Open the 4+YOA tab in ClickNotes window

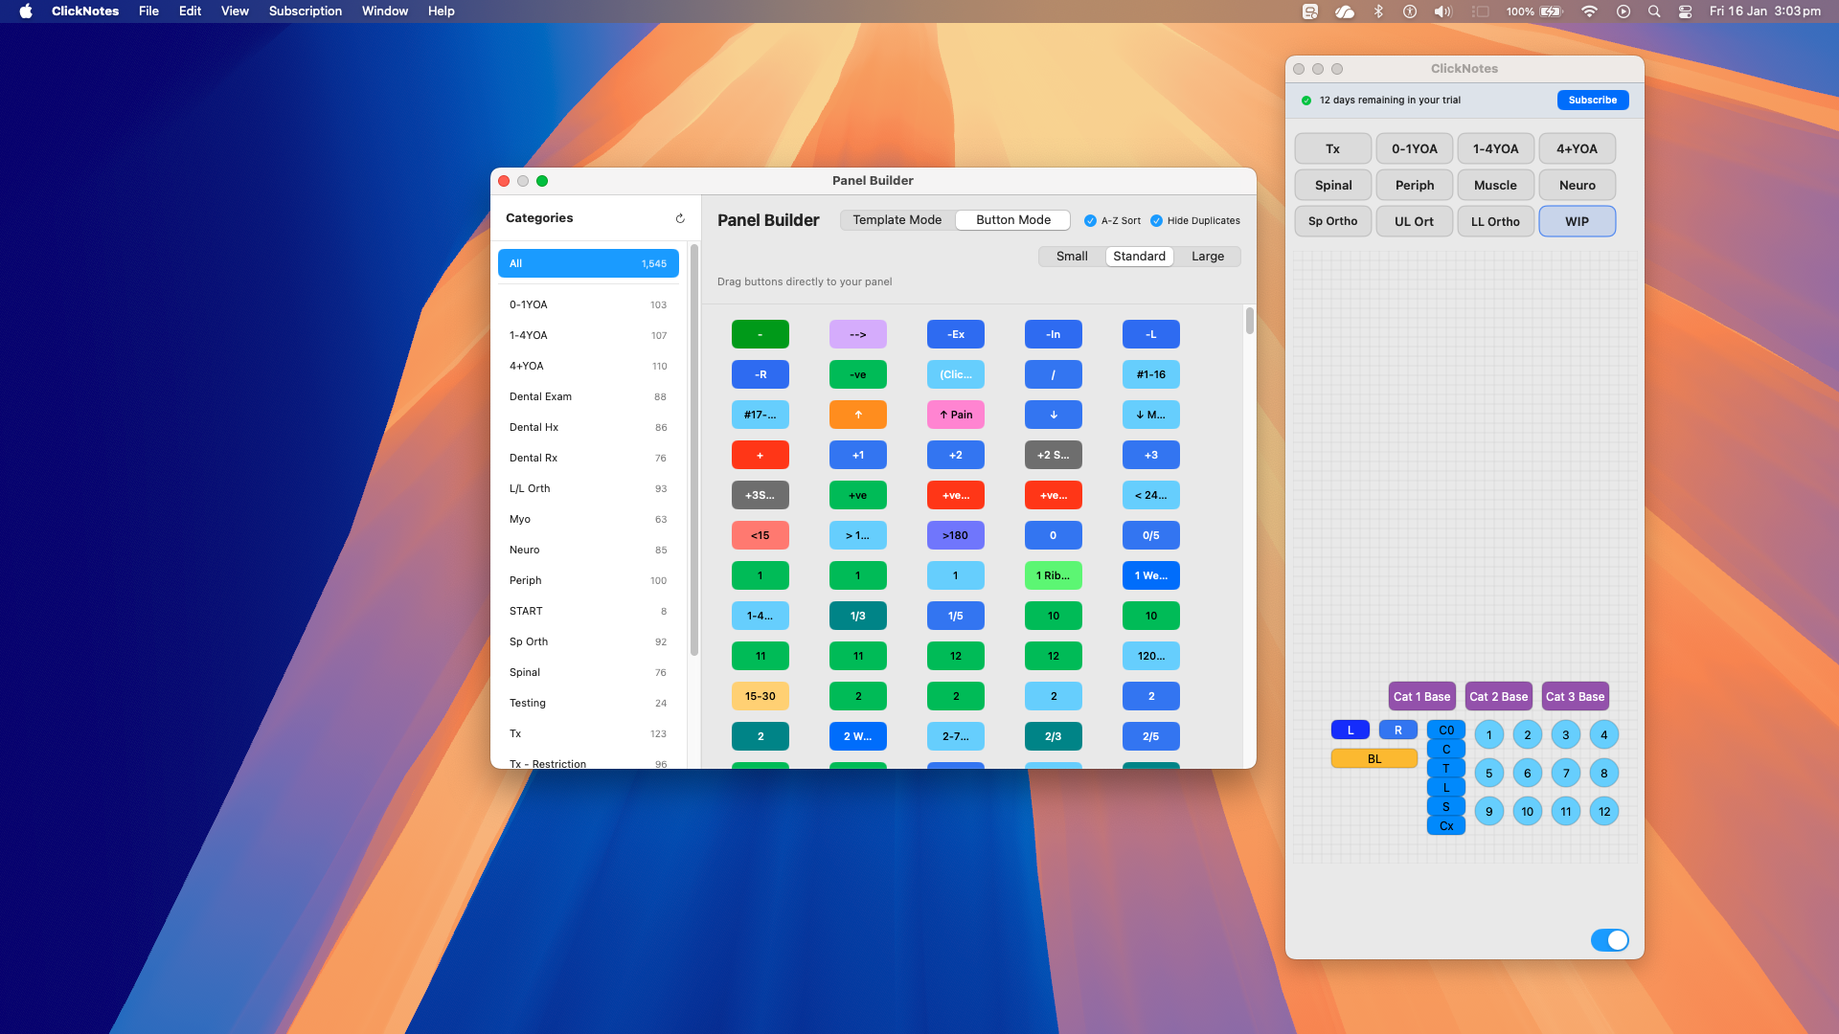click(x=1578, y=148)
